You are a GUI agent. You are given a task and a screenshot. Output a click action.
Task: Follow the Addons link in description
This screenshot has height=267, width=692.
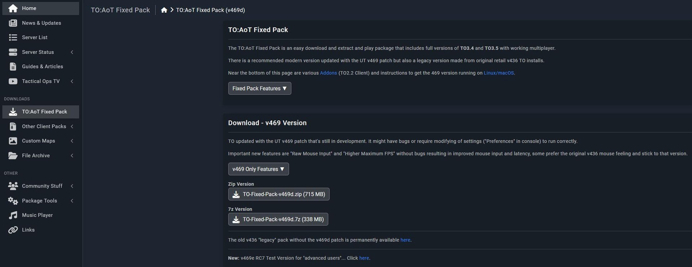point(328,73)
